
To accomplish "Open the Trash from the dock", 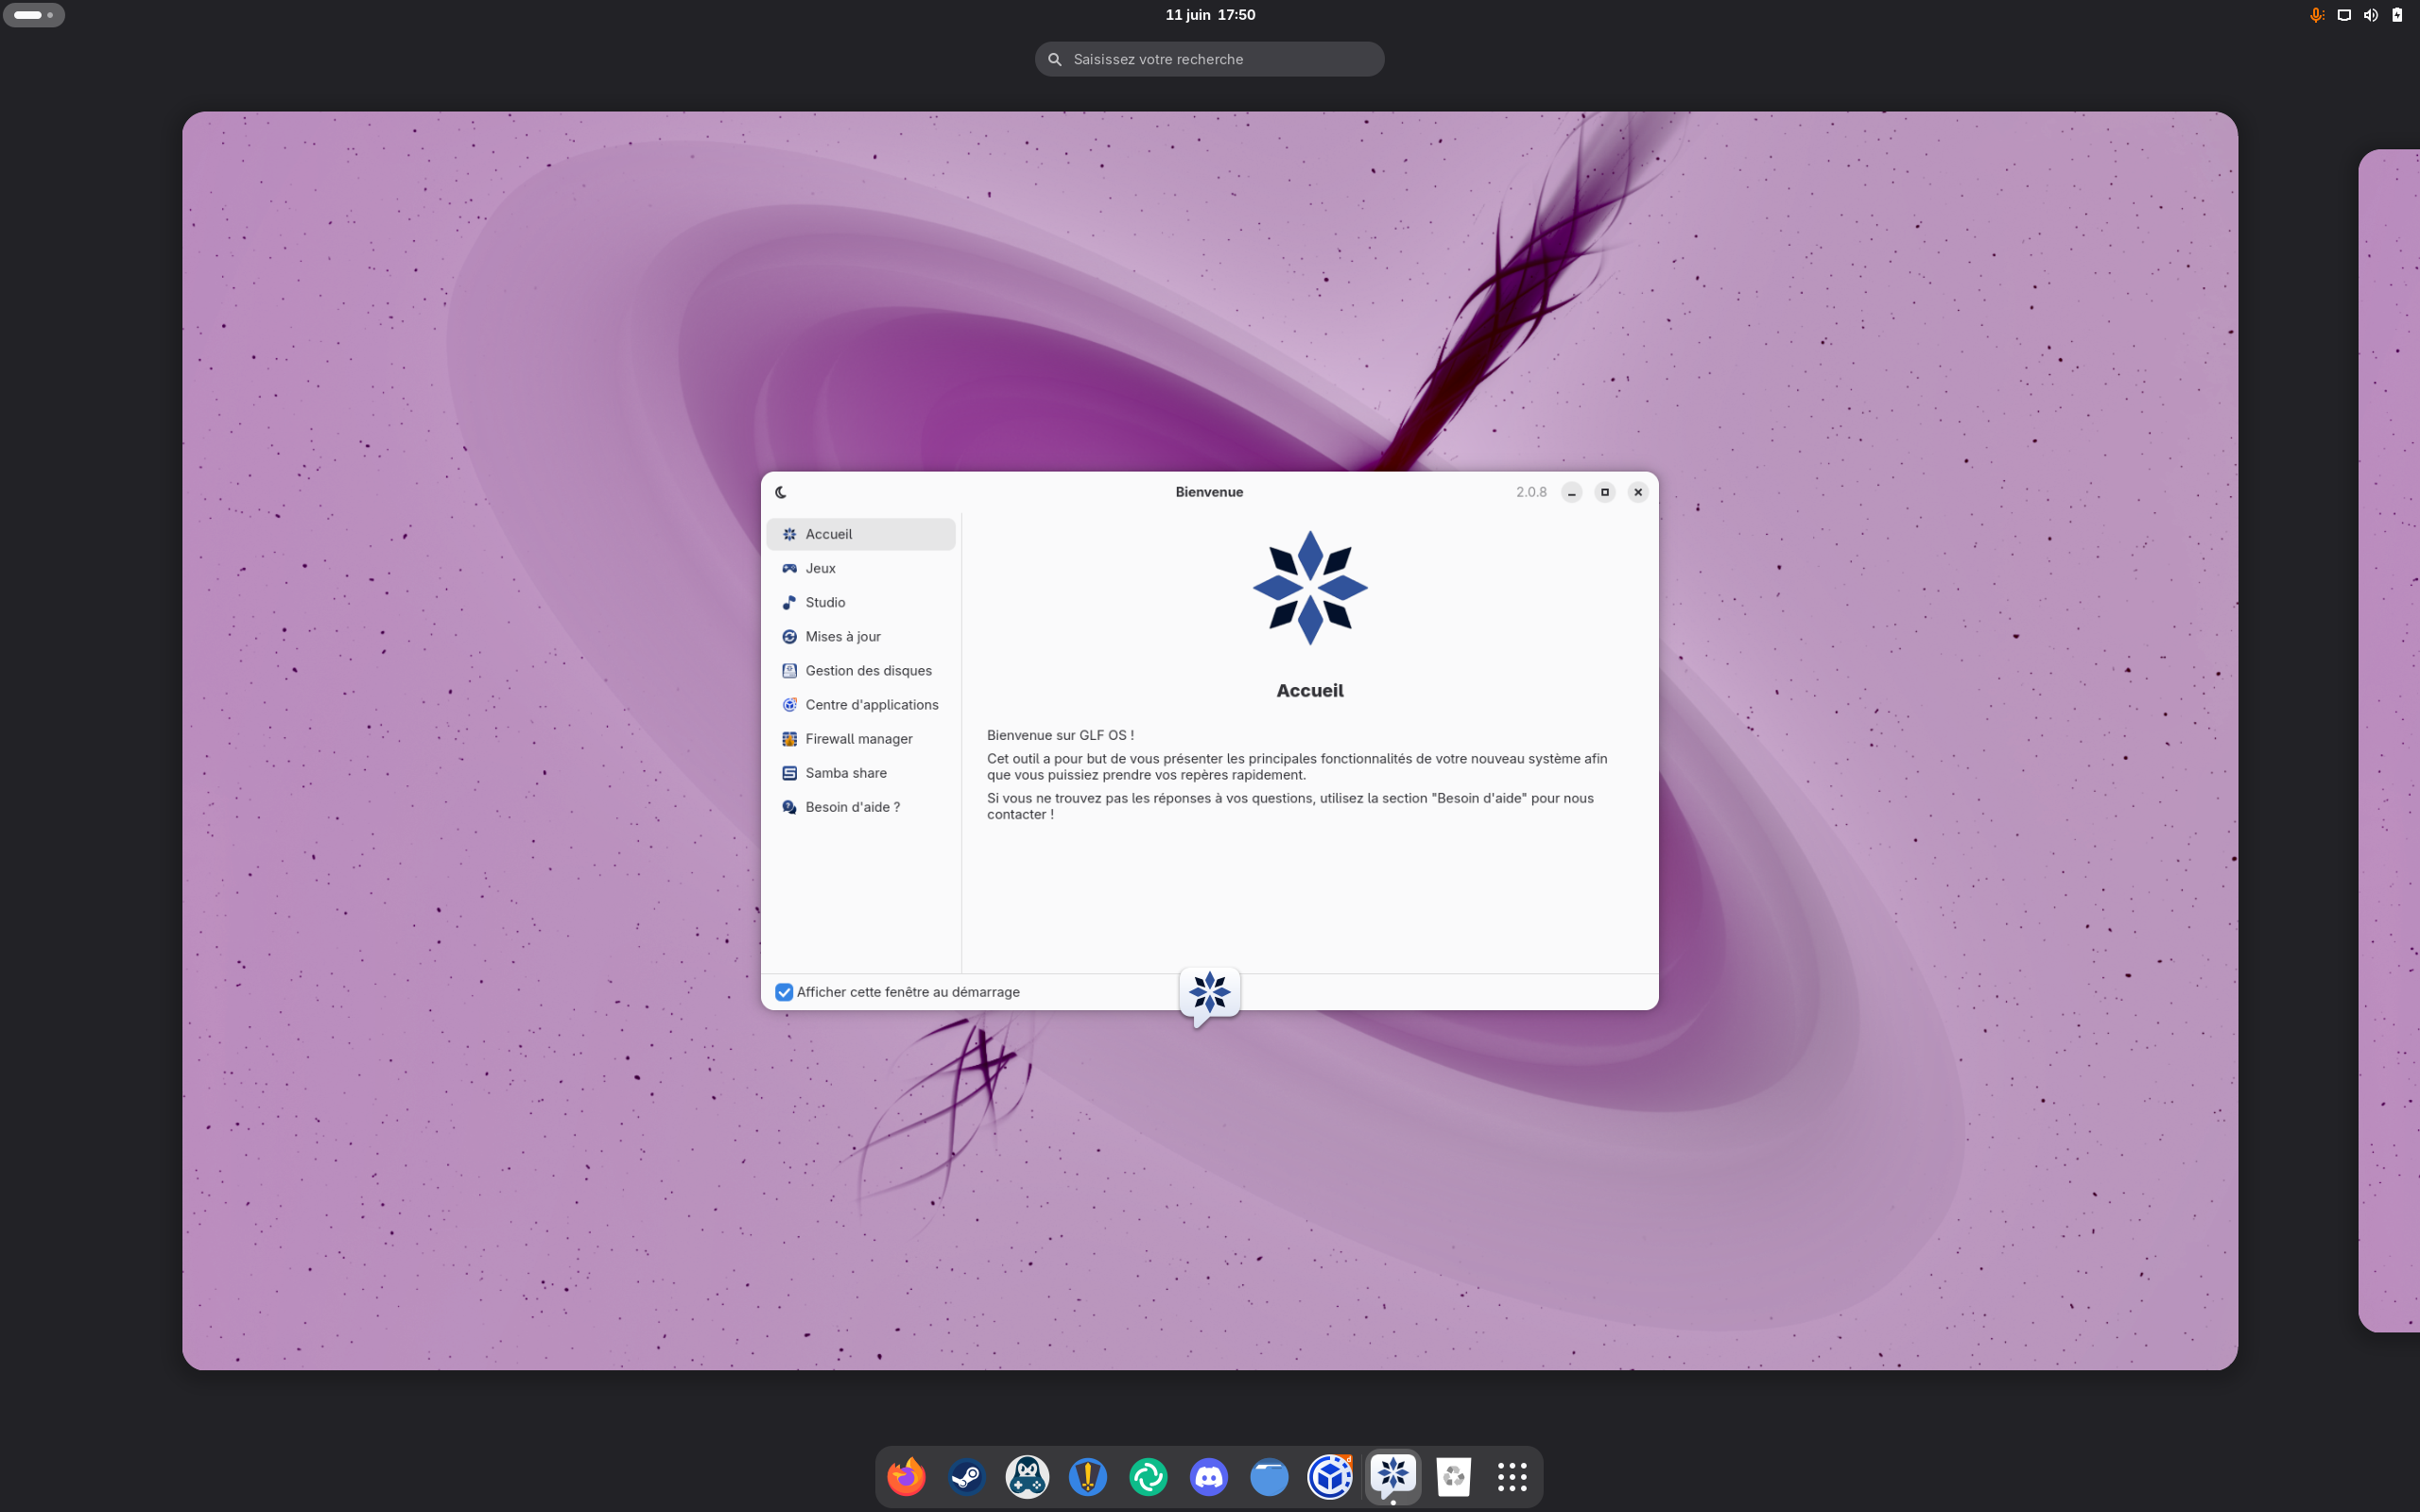I will pos(1453,1476).
